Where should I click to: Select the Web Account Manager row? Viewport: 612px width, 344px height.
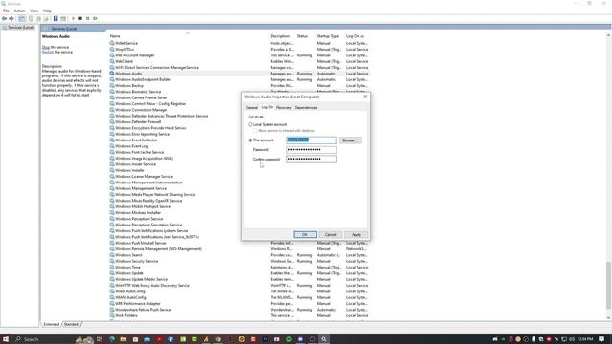tap(239, 55)
